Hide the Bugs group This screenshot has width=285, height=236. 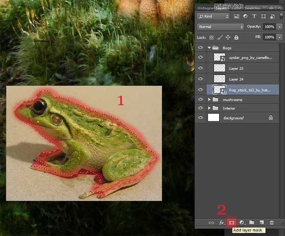[x=200, y=48]
